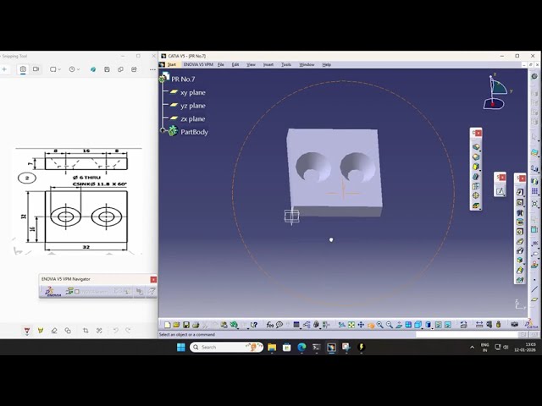Select yz plane in specification tree
The image size is (542, 406).
[193, 106]
